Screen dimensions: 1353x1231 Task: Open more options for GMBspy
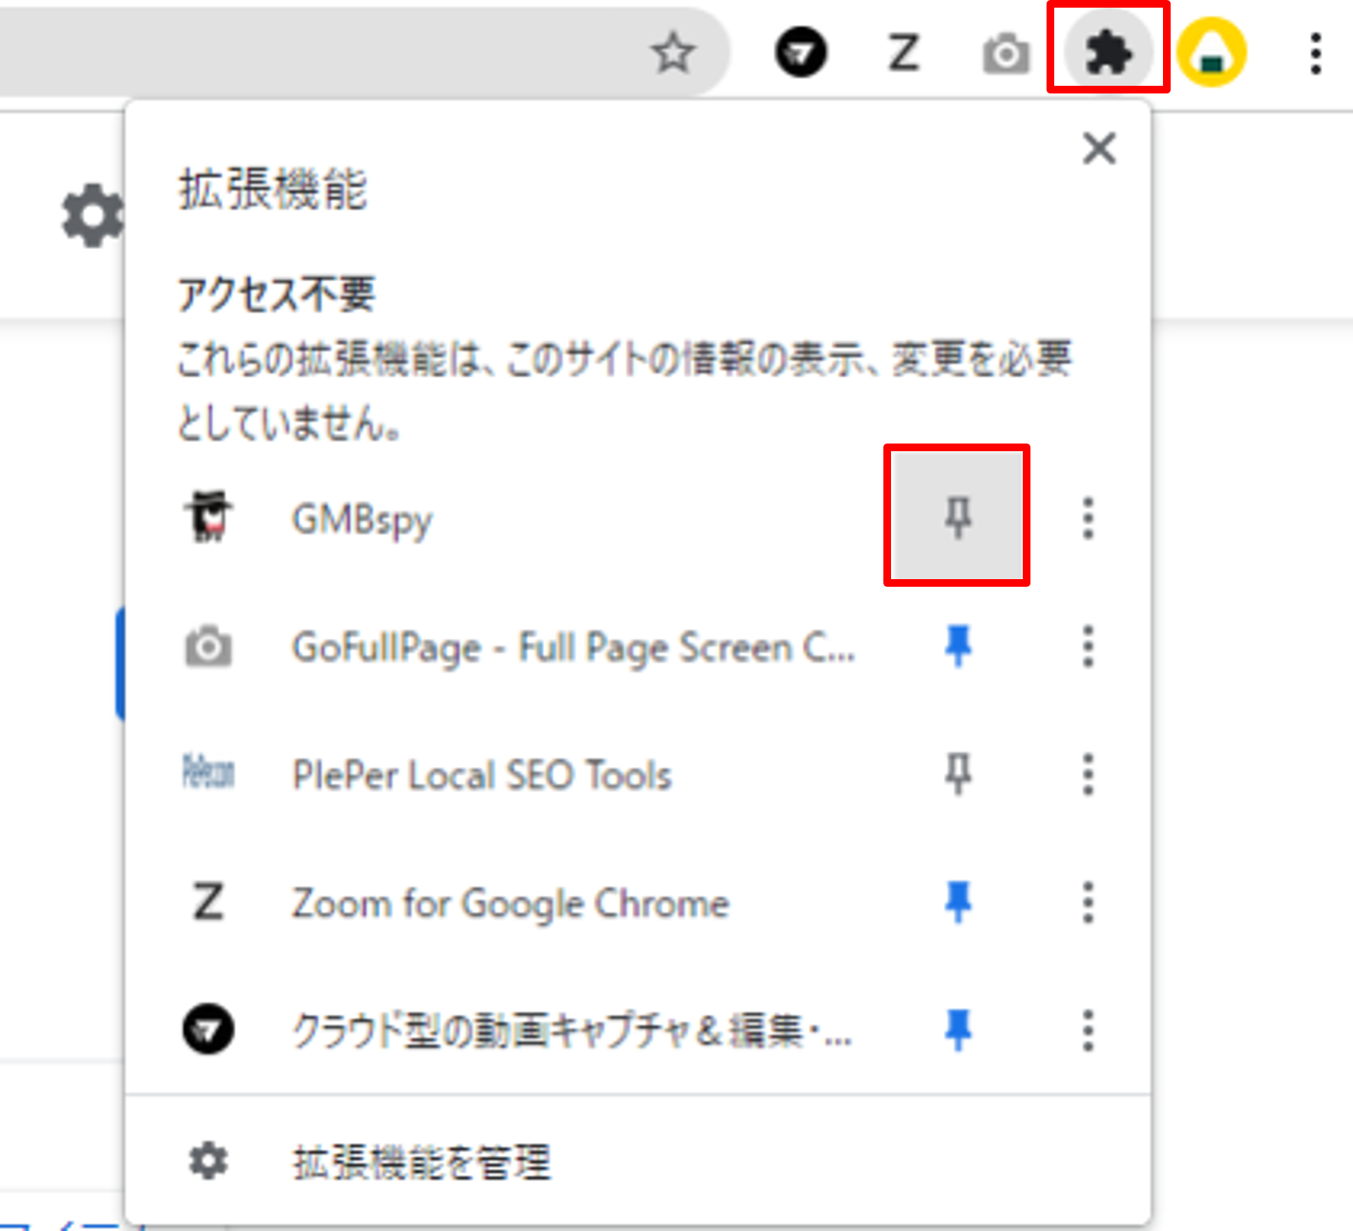point(1088,519)
